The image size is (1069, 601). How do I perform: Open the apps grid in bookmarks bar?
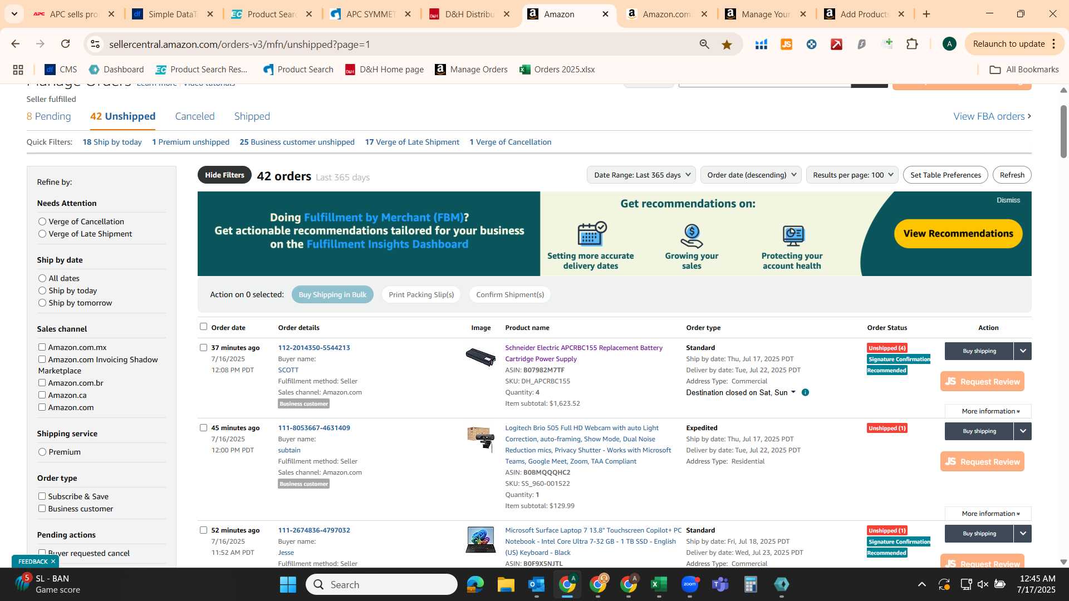18,70
